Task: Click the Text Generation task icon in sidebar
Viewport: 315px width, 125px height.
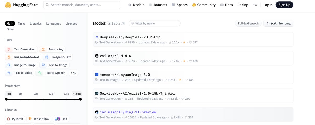Action: click(x=9, y=49)
